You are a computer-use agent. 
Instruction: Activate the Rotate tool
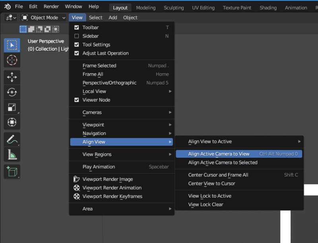click(x=12, y=92)
